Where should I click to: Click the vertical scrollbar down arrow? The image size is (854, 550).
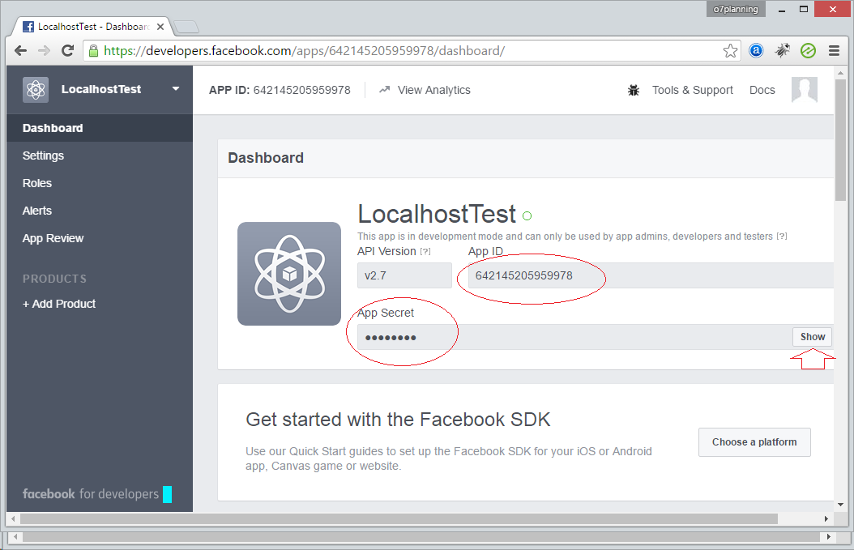pos(840,505)
